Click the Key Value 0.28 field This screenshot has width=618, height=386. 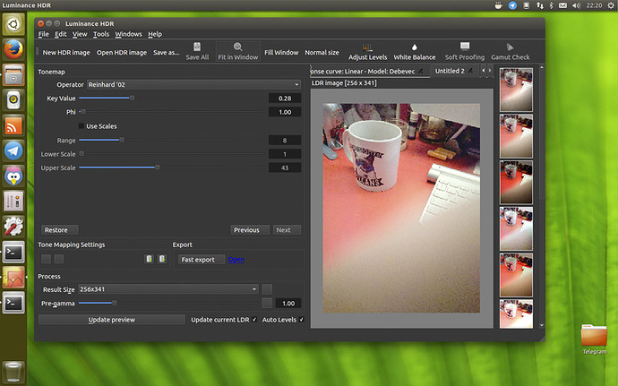click(x=285, y=99)
